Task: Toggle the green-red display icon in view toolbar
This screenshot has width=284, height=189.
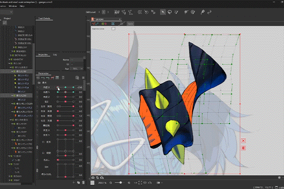Action: tap(104, 24)
